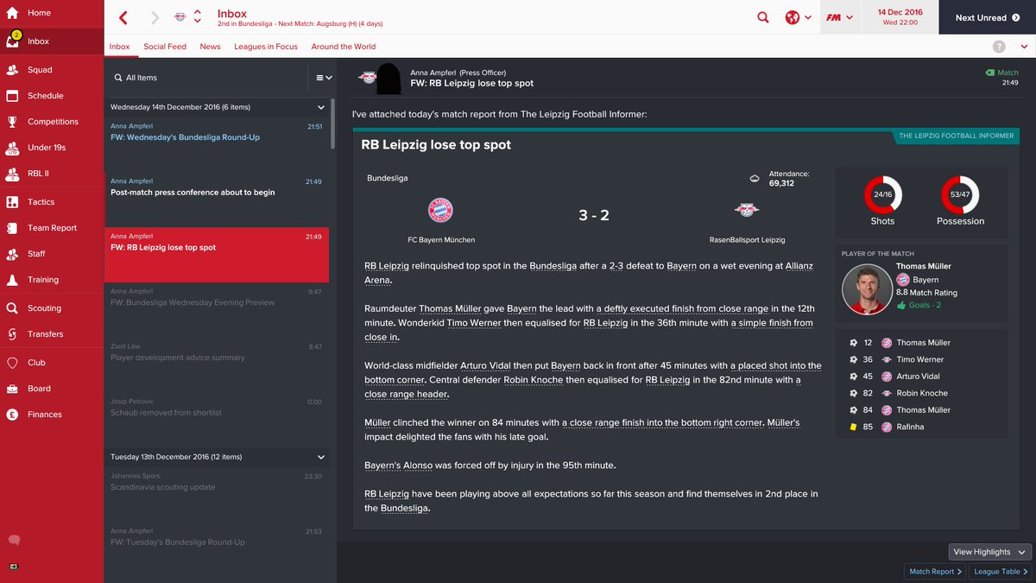This screenshot has height=583, width=1036.
Task: Collapse the Tuesday 13th December 2016 group
Action: (321, 457)
